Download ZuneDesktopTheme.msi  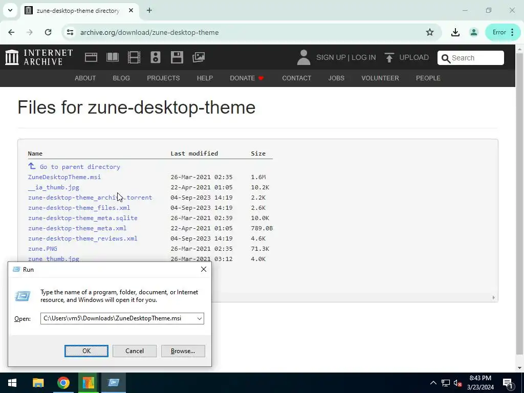pos(64,177)
